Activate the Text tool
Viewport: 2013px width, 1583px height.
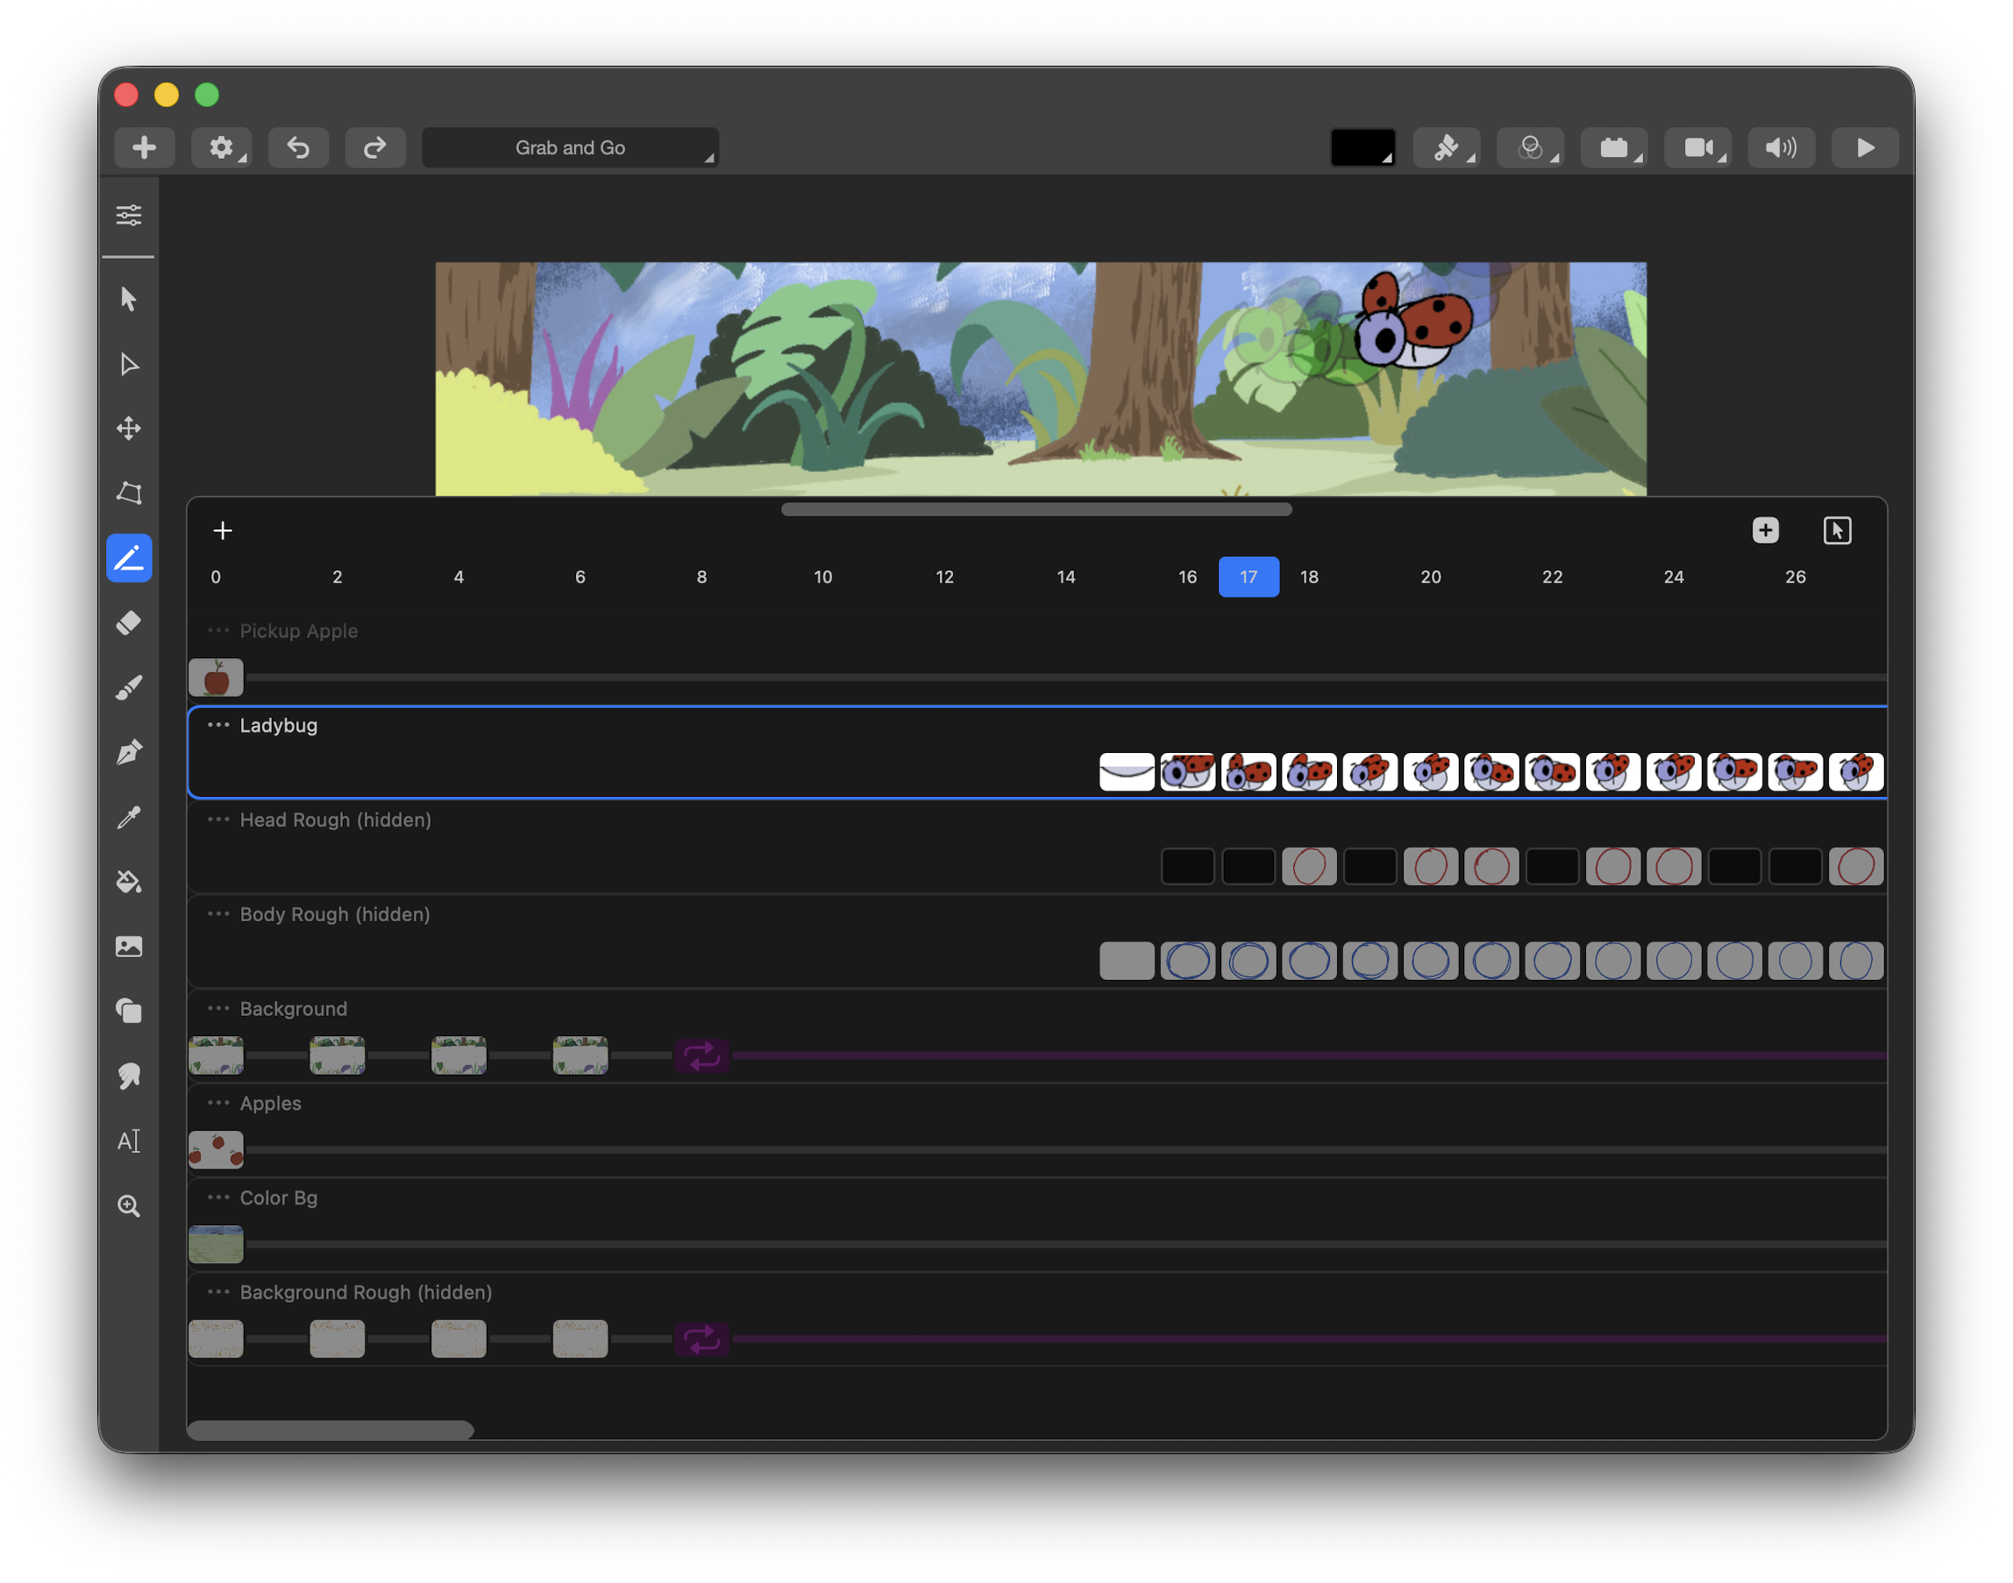click(129, 1141)
